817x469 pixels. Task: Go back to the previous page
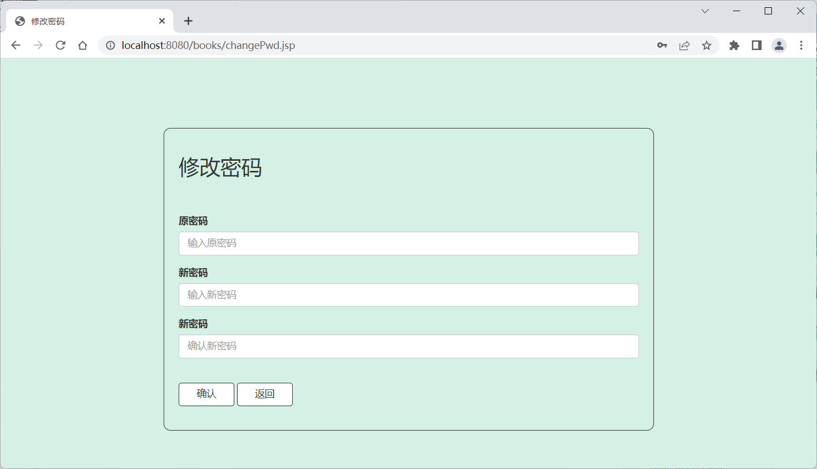pyautogui.click(x=16, y=46)
